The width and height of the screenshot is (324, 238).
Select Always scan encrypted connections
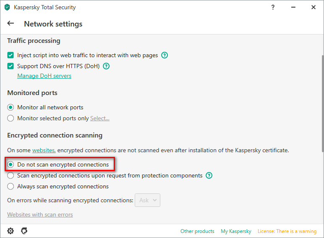10,186
